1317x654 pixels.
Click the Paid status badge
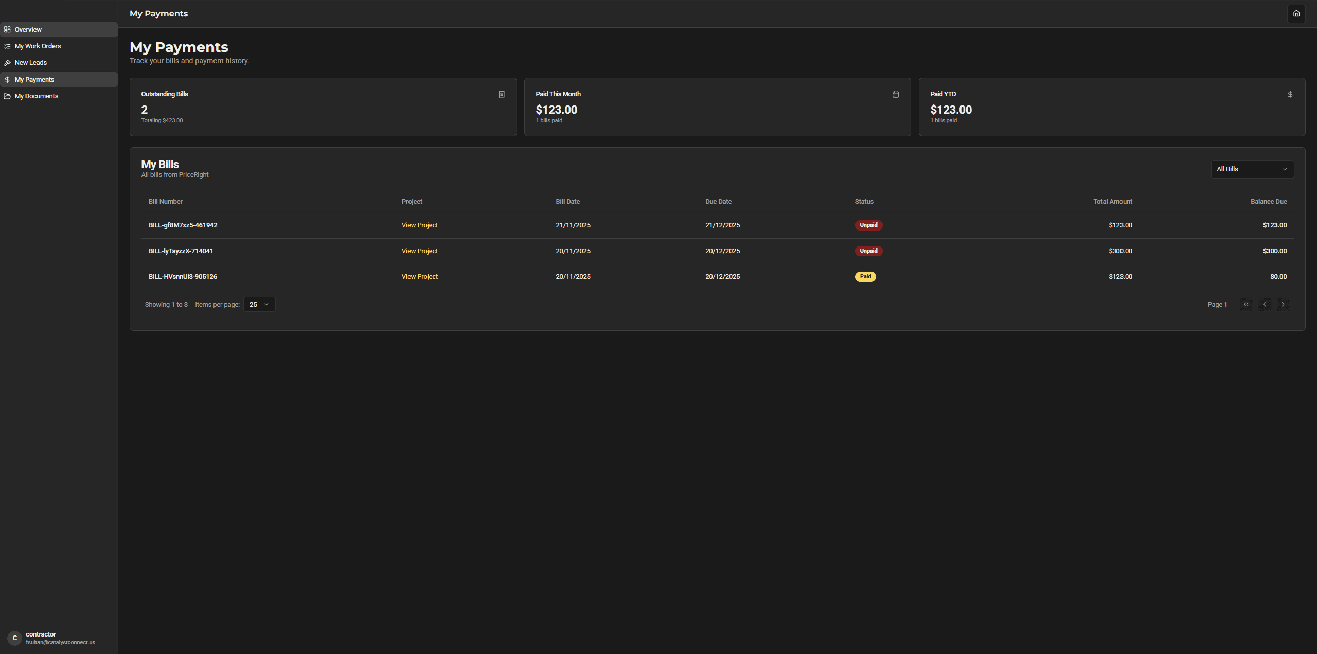click(865, 277)
